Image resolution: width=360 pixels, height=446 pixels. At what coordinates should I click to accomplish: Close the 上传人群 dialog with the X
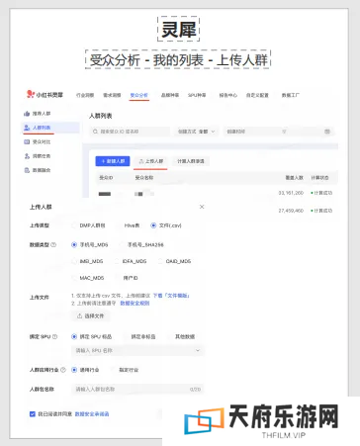tap(202, 207)
